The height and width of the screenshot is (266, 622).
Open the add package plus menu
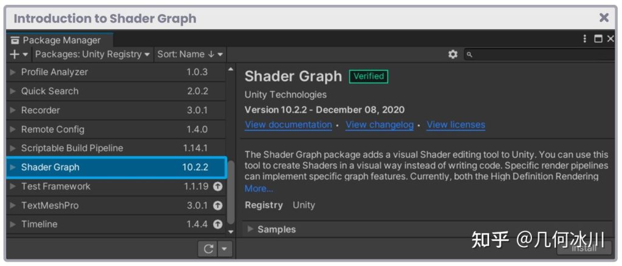pos(18,54)
